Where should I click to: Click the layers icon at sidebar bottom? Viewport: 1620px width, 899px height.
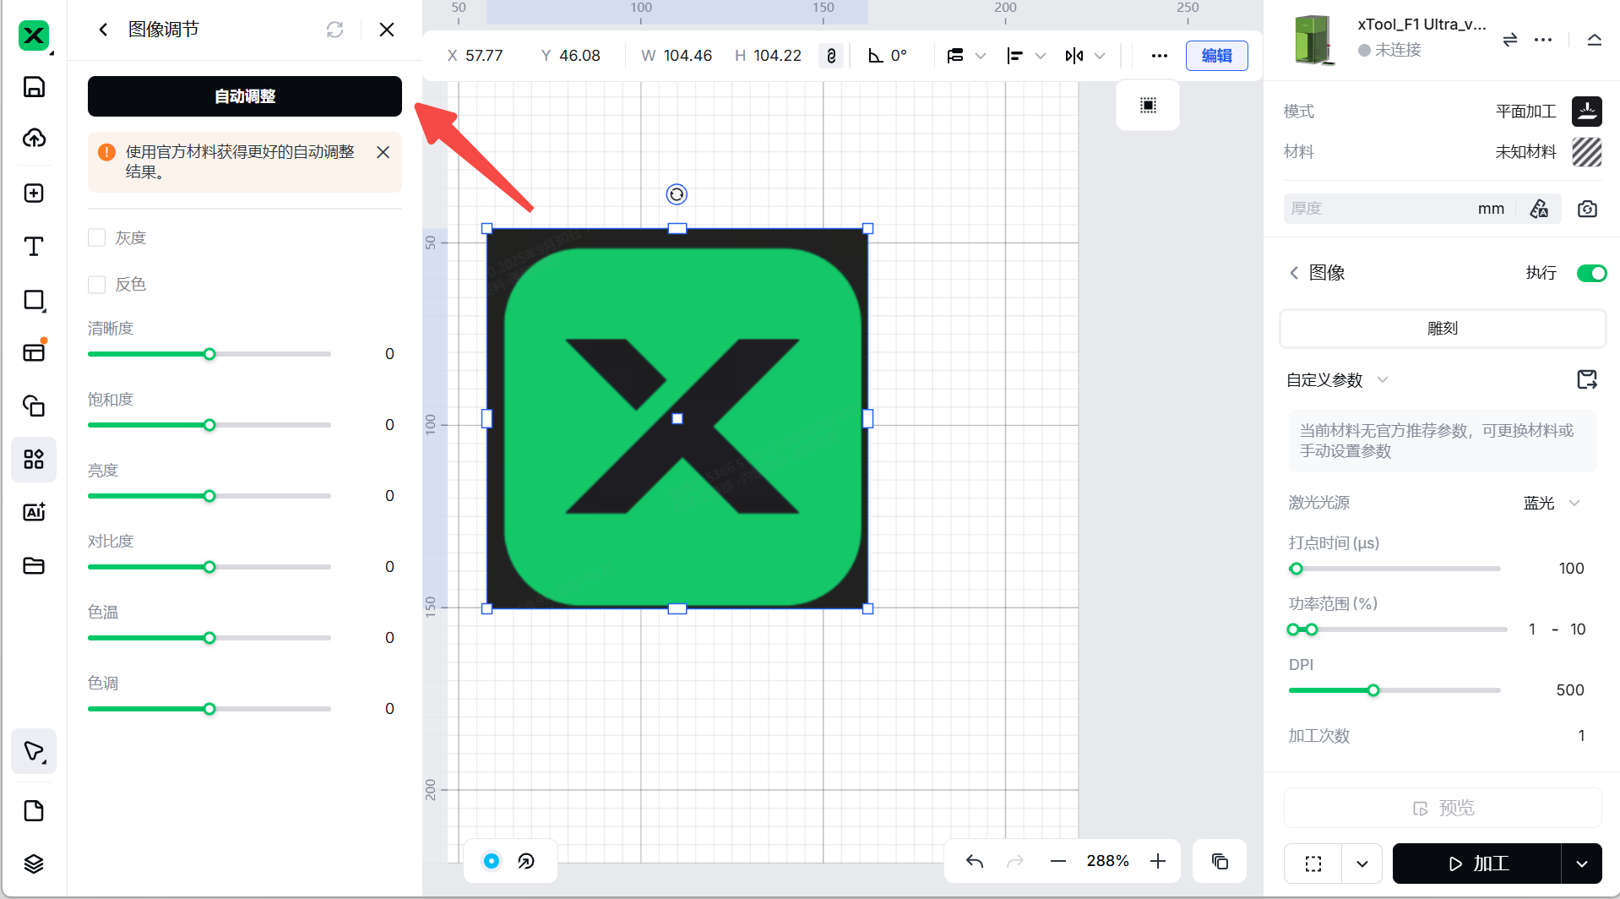[34, 864]
